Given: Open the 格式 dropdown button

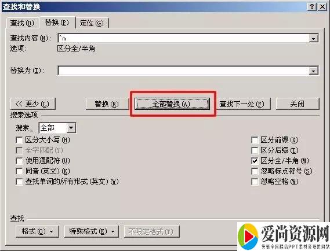Looking at the screenshot, I should click(x=37, y=231).
